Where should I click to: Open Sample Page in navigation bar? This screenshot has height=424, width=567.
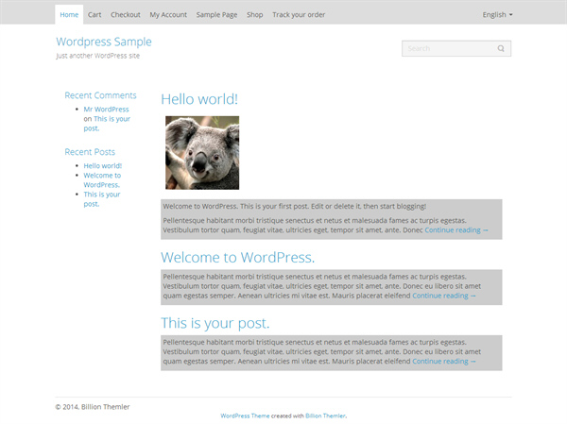(x=216, y=15)
